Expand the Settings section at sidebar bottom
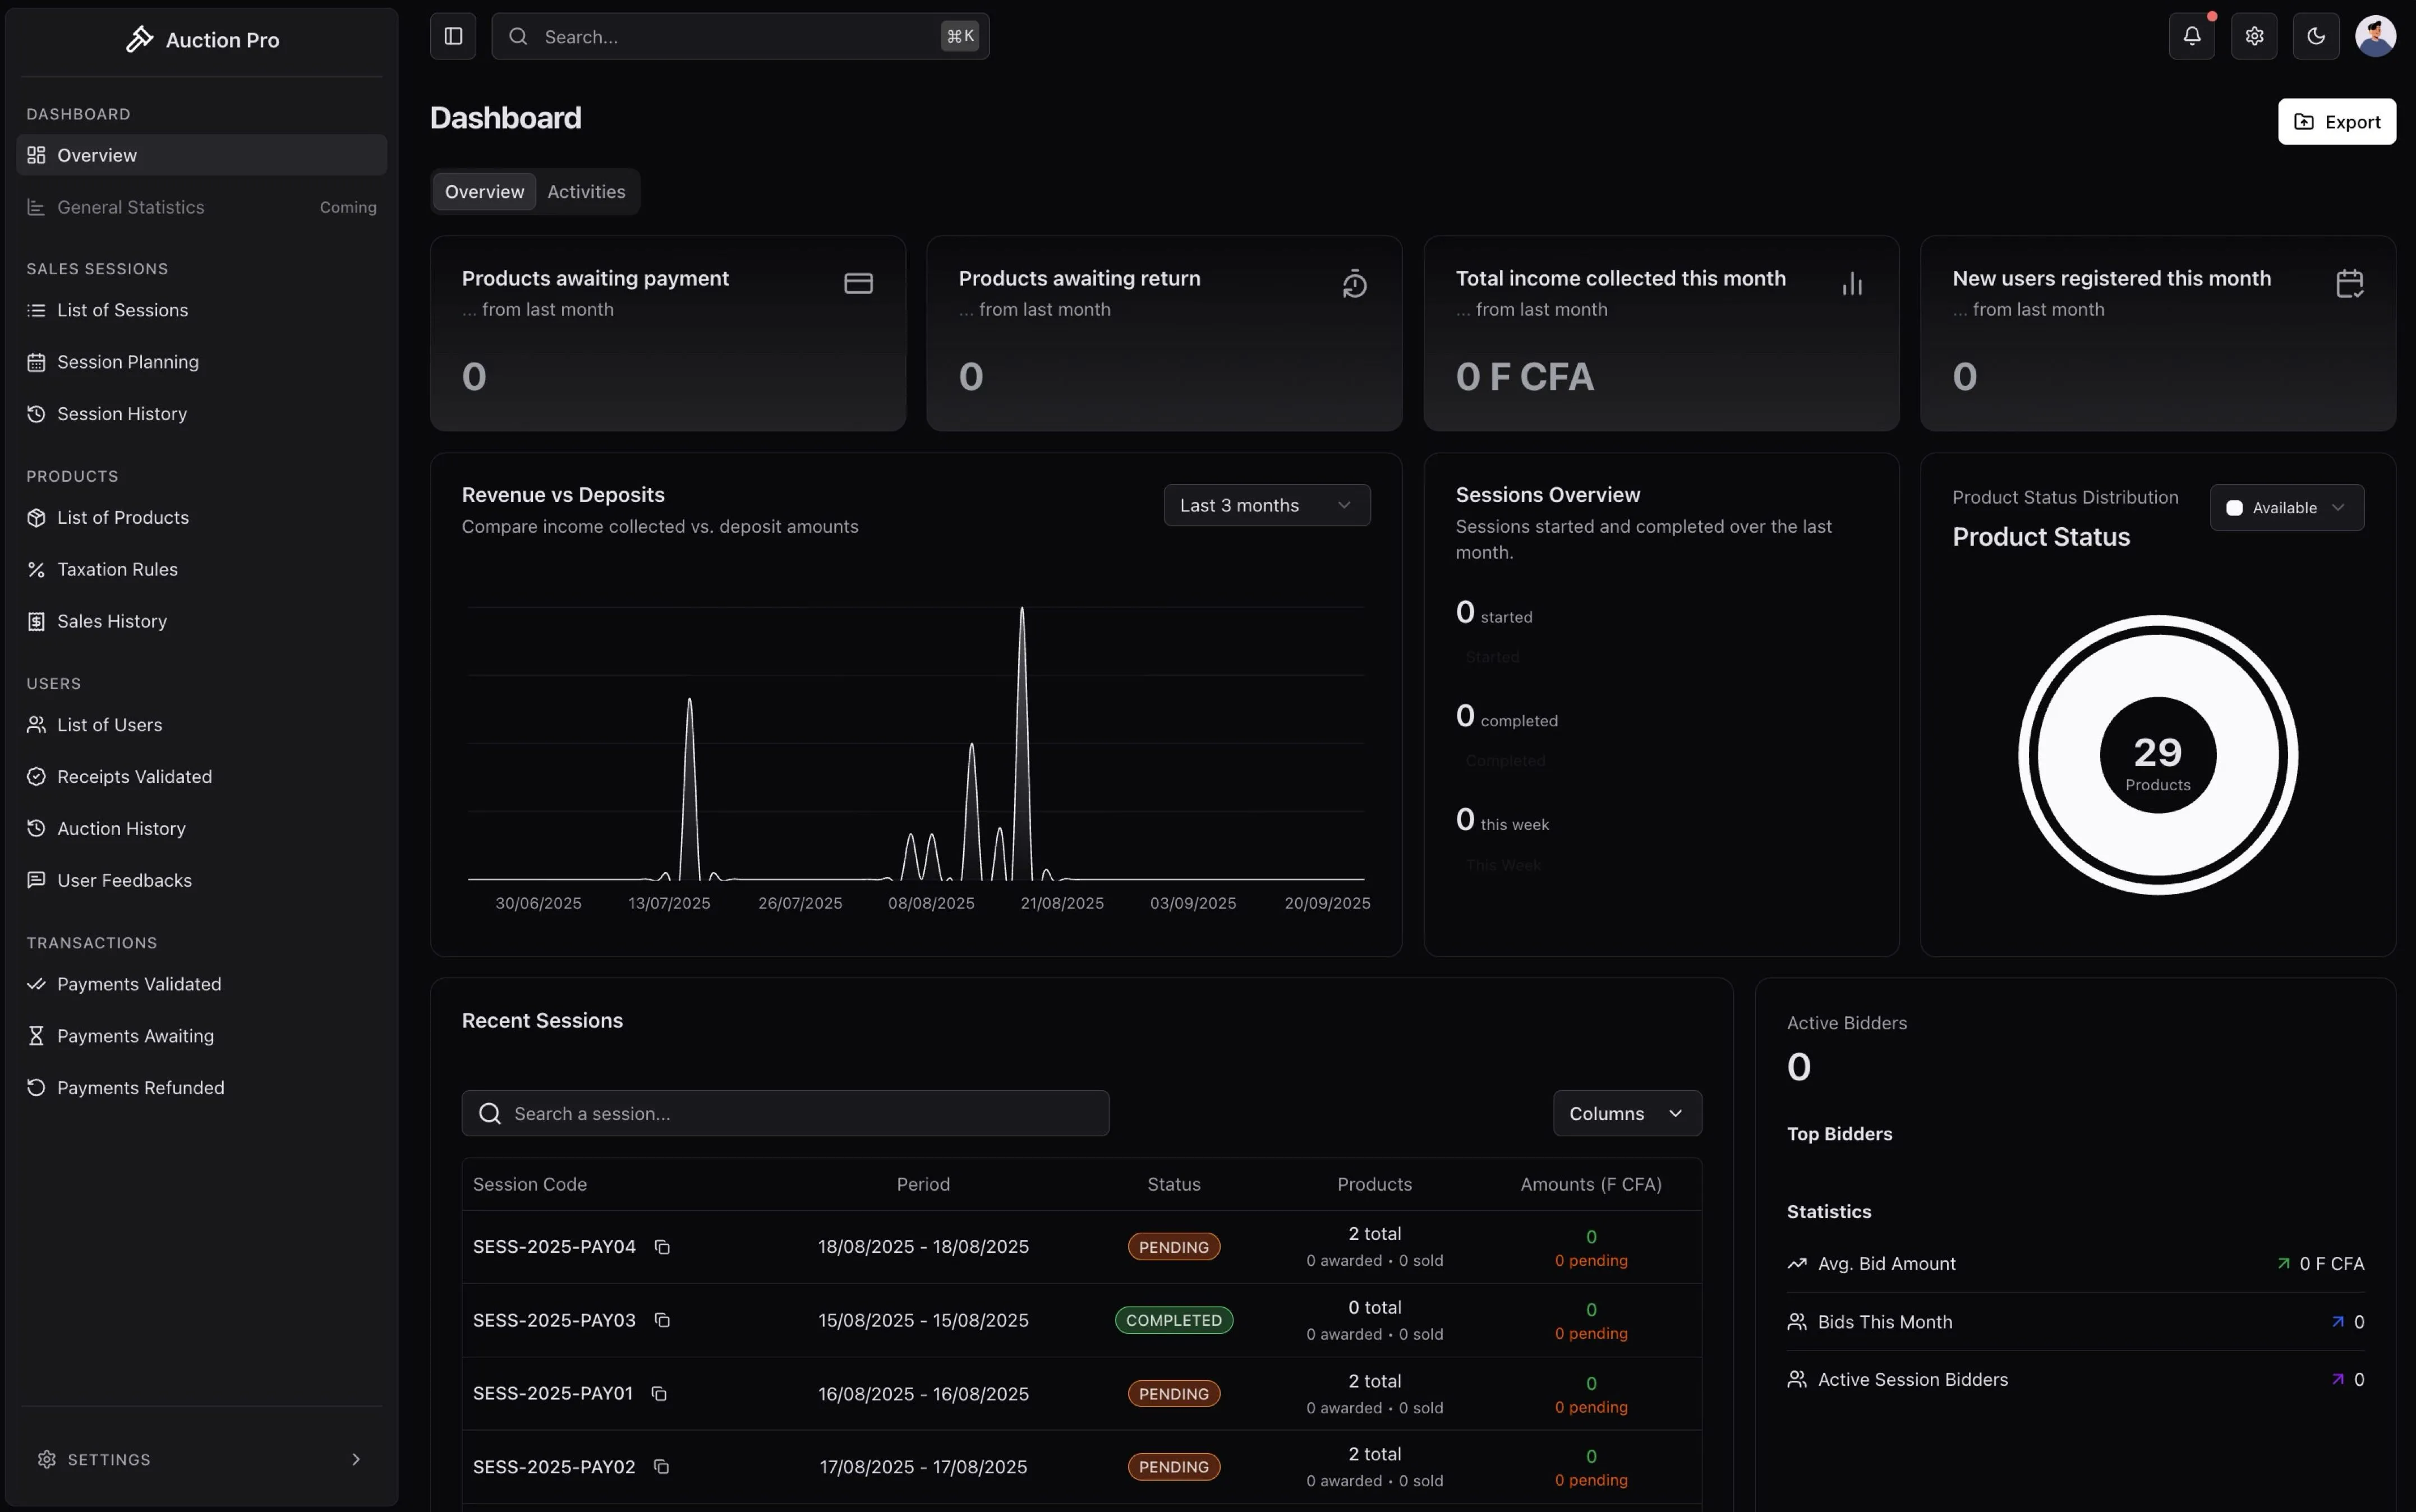This screenshot has height=1512, width=2416. tap(200, 1459)
